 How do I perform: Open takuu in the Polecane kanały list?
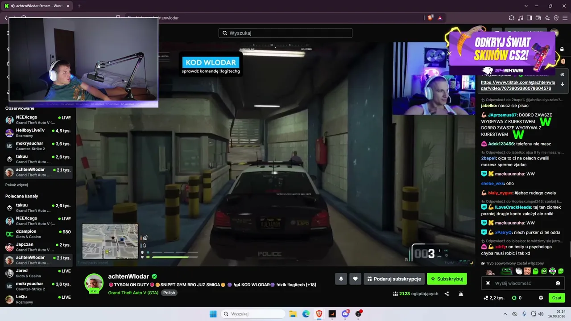tap(38, 208)
